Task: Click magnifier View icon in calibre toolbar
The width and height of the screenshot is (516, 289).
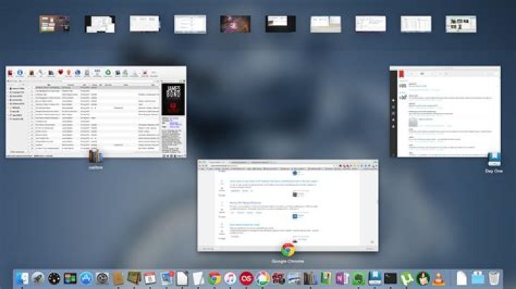Action: tap(41, 72)
